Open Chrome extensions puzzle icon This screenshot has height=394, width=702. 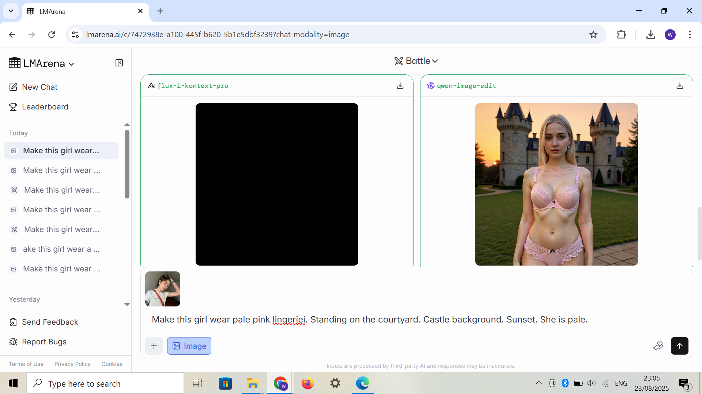(621, 35)
